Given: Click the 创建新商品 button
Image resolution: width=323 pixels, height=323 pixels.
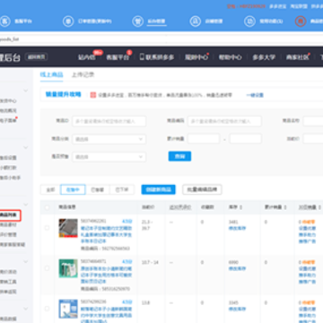Looking at the screenshot, I should coord(158,189).
